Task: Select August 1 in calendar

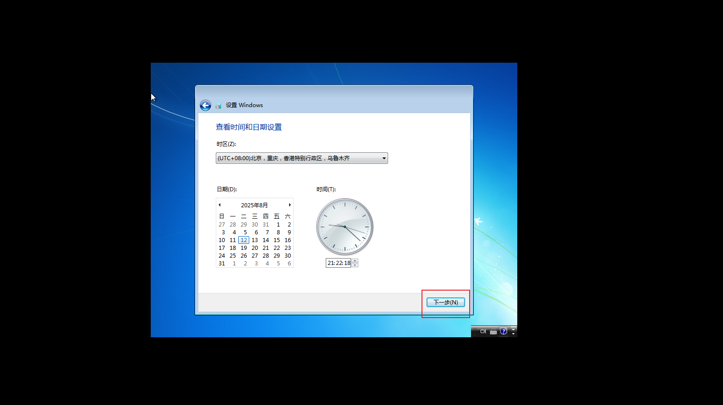Action: point(278,225)
